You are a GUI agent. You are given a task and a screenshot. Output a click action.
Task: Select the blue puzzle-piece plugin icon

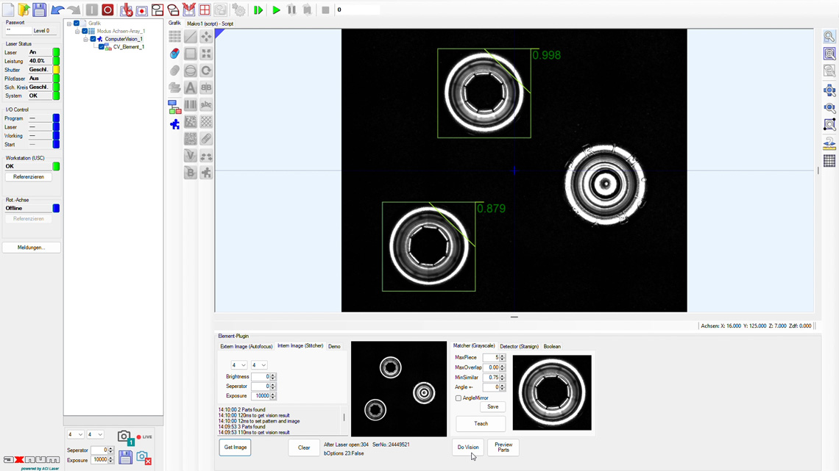174,125
